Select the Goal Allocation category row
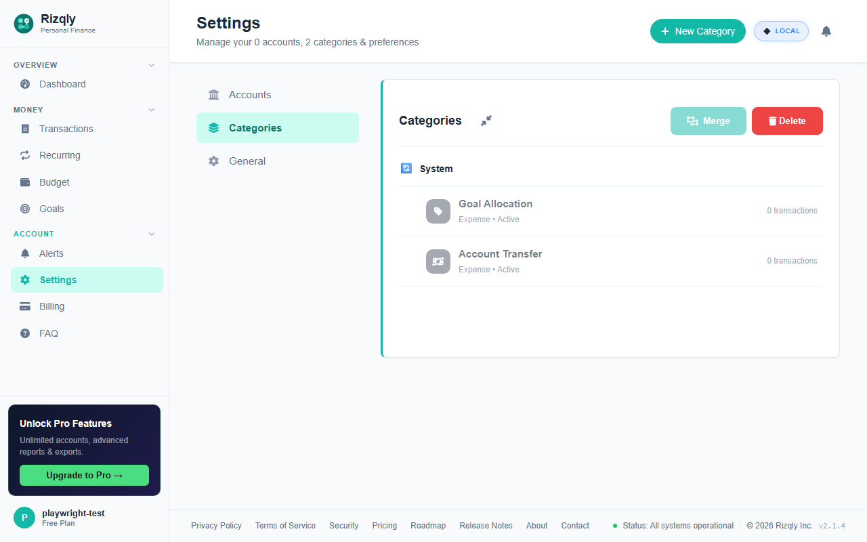 610,211
